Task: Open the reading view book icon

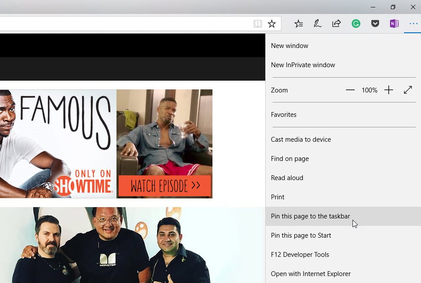Action: click(x=257, y=24)
